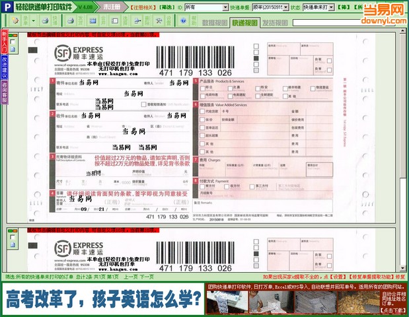Click the first waybill's barcode image
409x317 pixels.
pos(196,57)
